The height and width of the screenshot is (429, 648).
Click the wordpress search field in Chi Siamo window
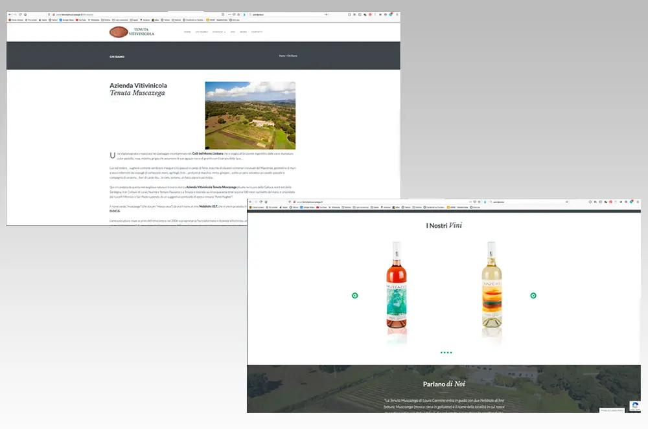tap(288, 14)
